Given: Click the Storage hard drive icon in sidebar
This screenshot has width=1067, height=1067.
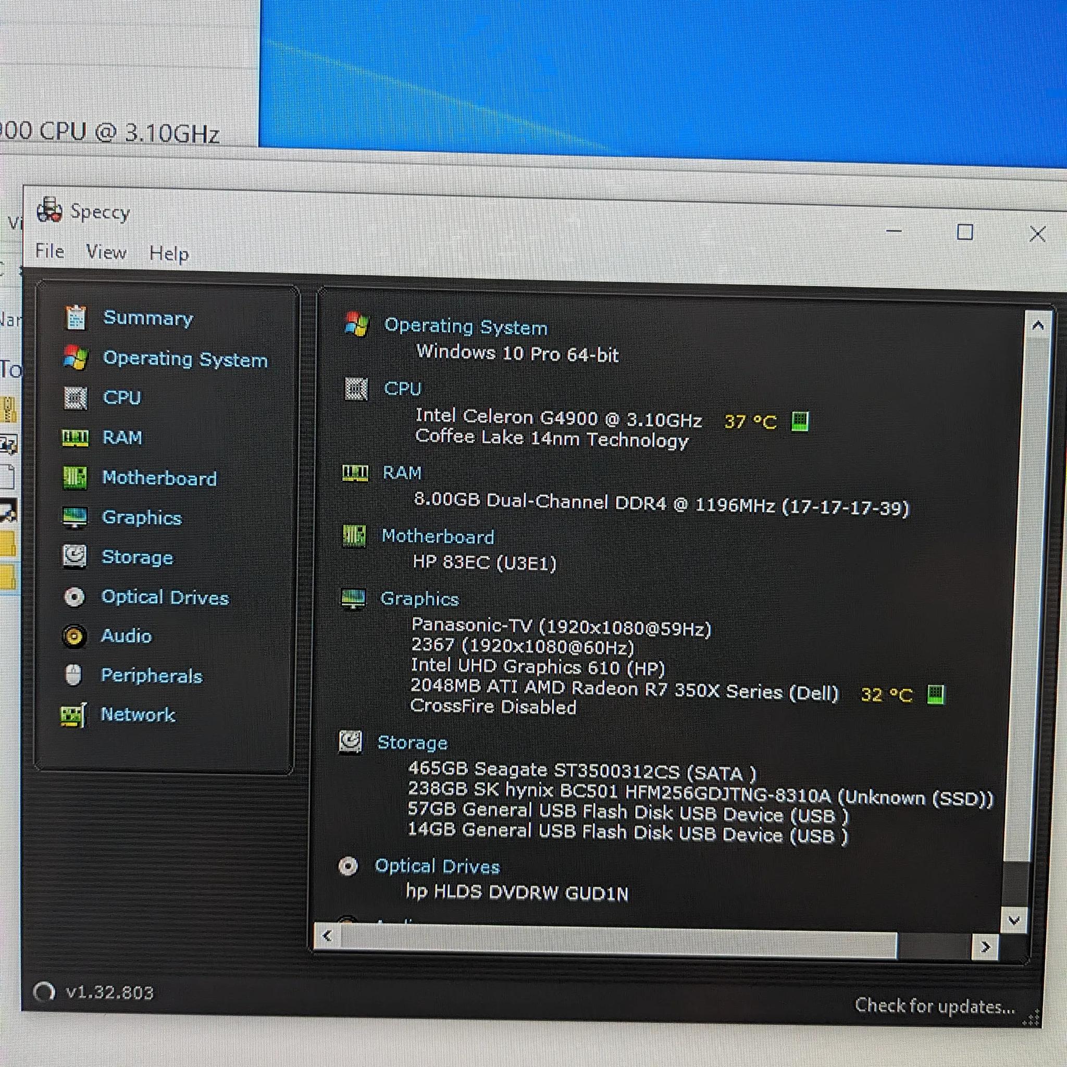Looking at the screenshot, I should [75, 557].
